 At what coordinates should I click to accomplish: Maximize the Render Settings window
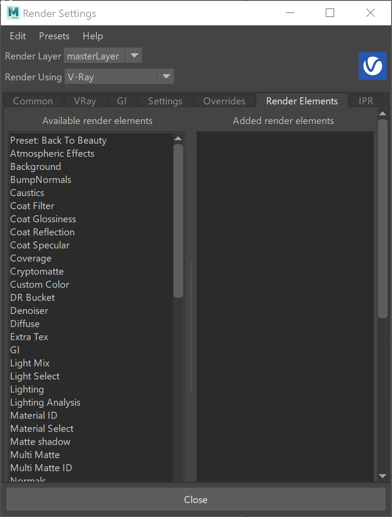330,13
